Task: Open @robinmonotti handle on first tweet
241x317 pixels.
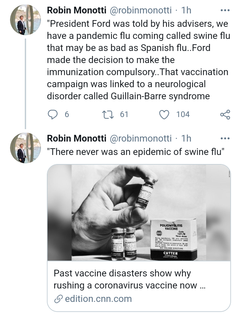Action: click(x=140, y=10)
